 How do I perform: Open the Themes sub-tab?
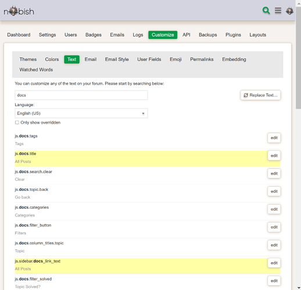point(28,59)
